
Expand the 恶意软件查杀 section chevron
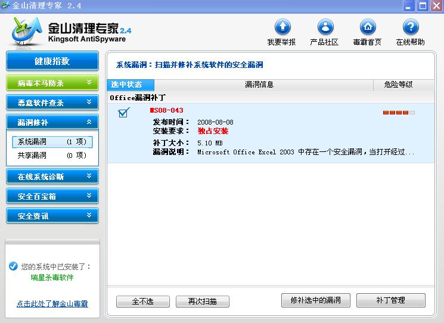(89, 102)
